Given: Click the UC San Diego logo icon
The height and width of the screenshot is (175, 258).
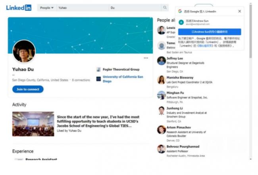Looking at the screenshot, I should click(98, 79).
